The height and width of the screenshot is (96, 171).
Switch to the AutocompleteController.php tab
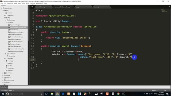[x=62, y=7]
